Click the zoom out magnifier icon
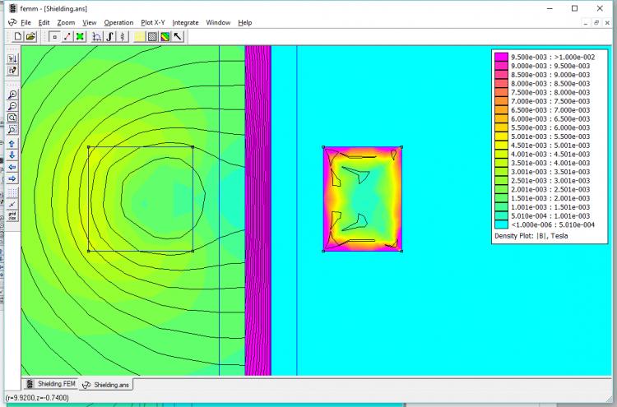The height and width of the screenshot is (407, 617). pyautogui.click(x=12, y=106)
